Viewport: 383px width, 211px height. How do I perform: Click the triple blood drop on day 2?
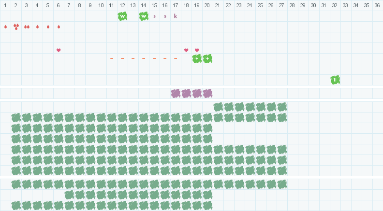pos(16,27)
